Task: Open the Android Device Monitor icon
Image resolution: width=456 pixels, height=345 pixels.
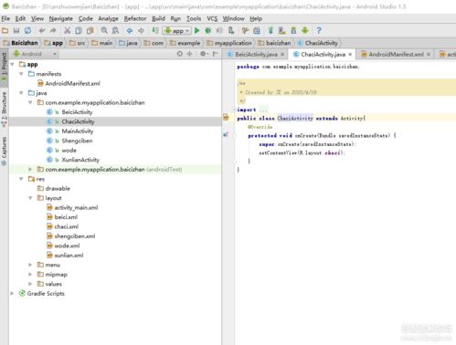Action: coord(305,31)
